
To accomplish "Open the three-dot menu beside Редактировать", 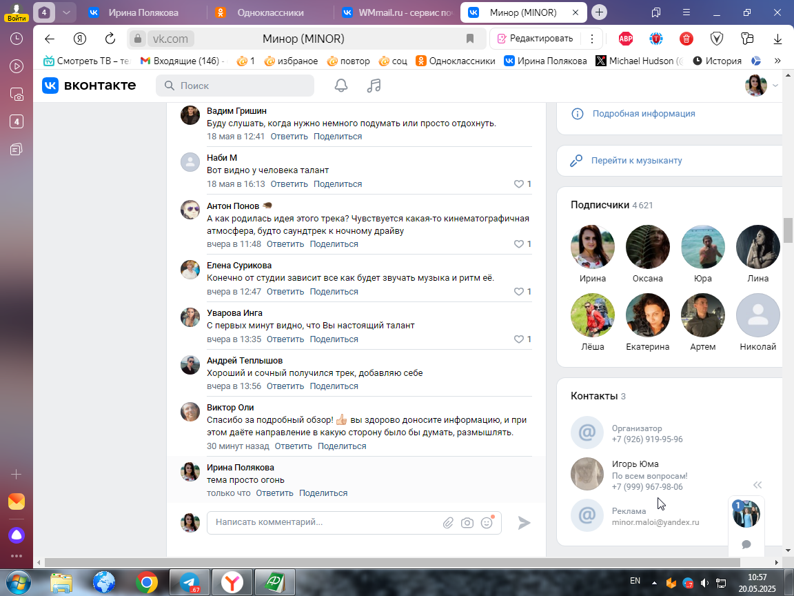I will [592, 39].
